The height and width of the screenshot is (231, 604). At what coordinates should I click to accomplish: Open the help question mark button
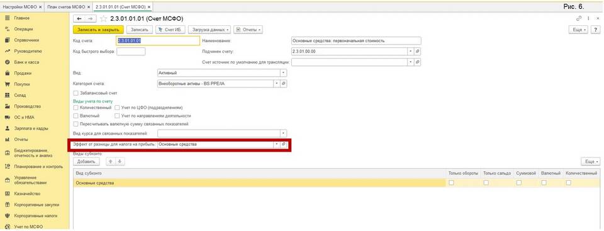click(x=596, y=30)
